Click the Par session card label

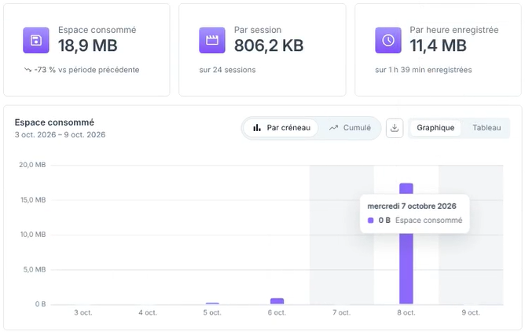(x=258, y=30)
